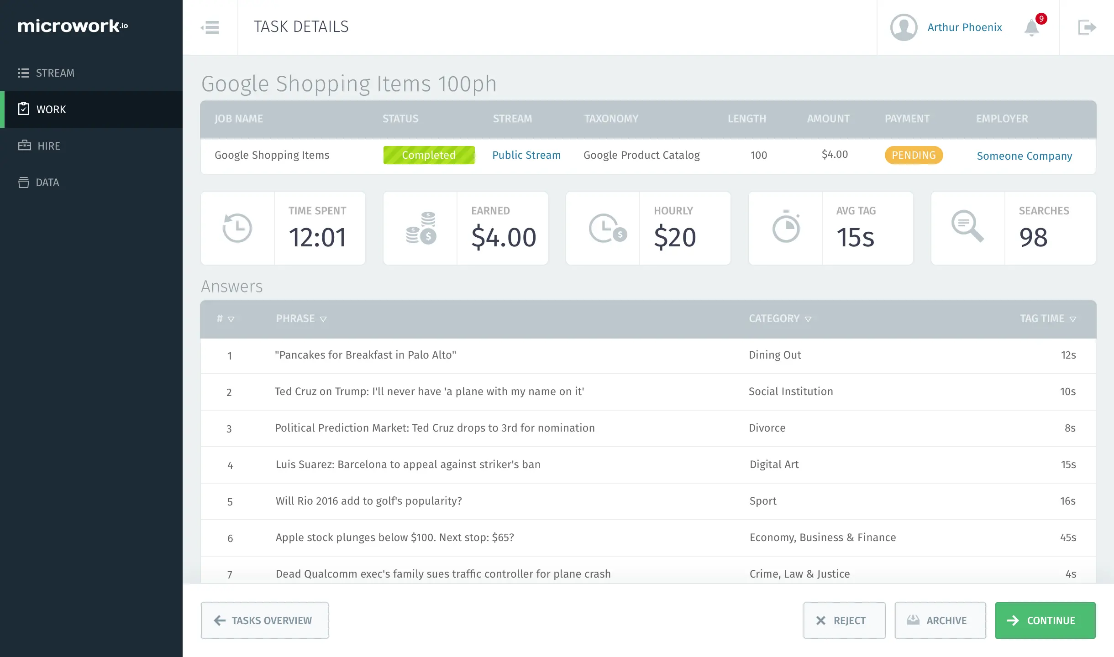Click the Arthur Phoenix username
This screenshot has height=657, width=1114.
(964, 27)
